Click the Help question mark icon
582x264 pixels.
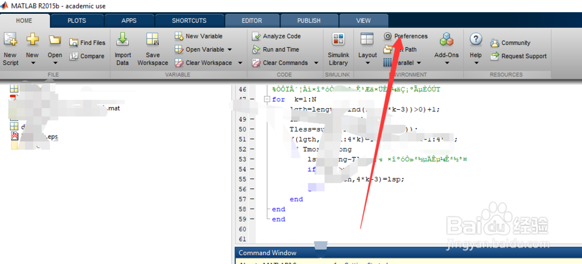476,39
